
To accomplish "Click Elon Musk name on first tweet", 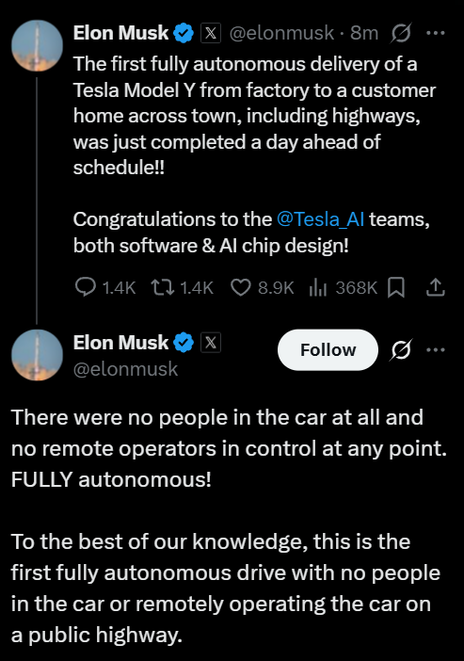I will [x=120, y=33].
